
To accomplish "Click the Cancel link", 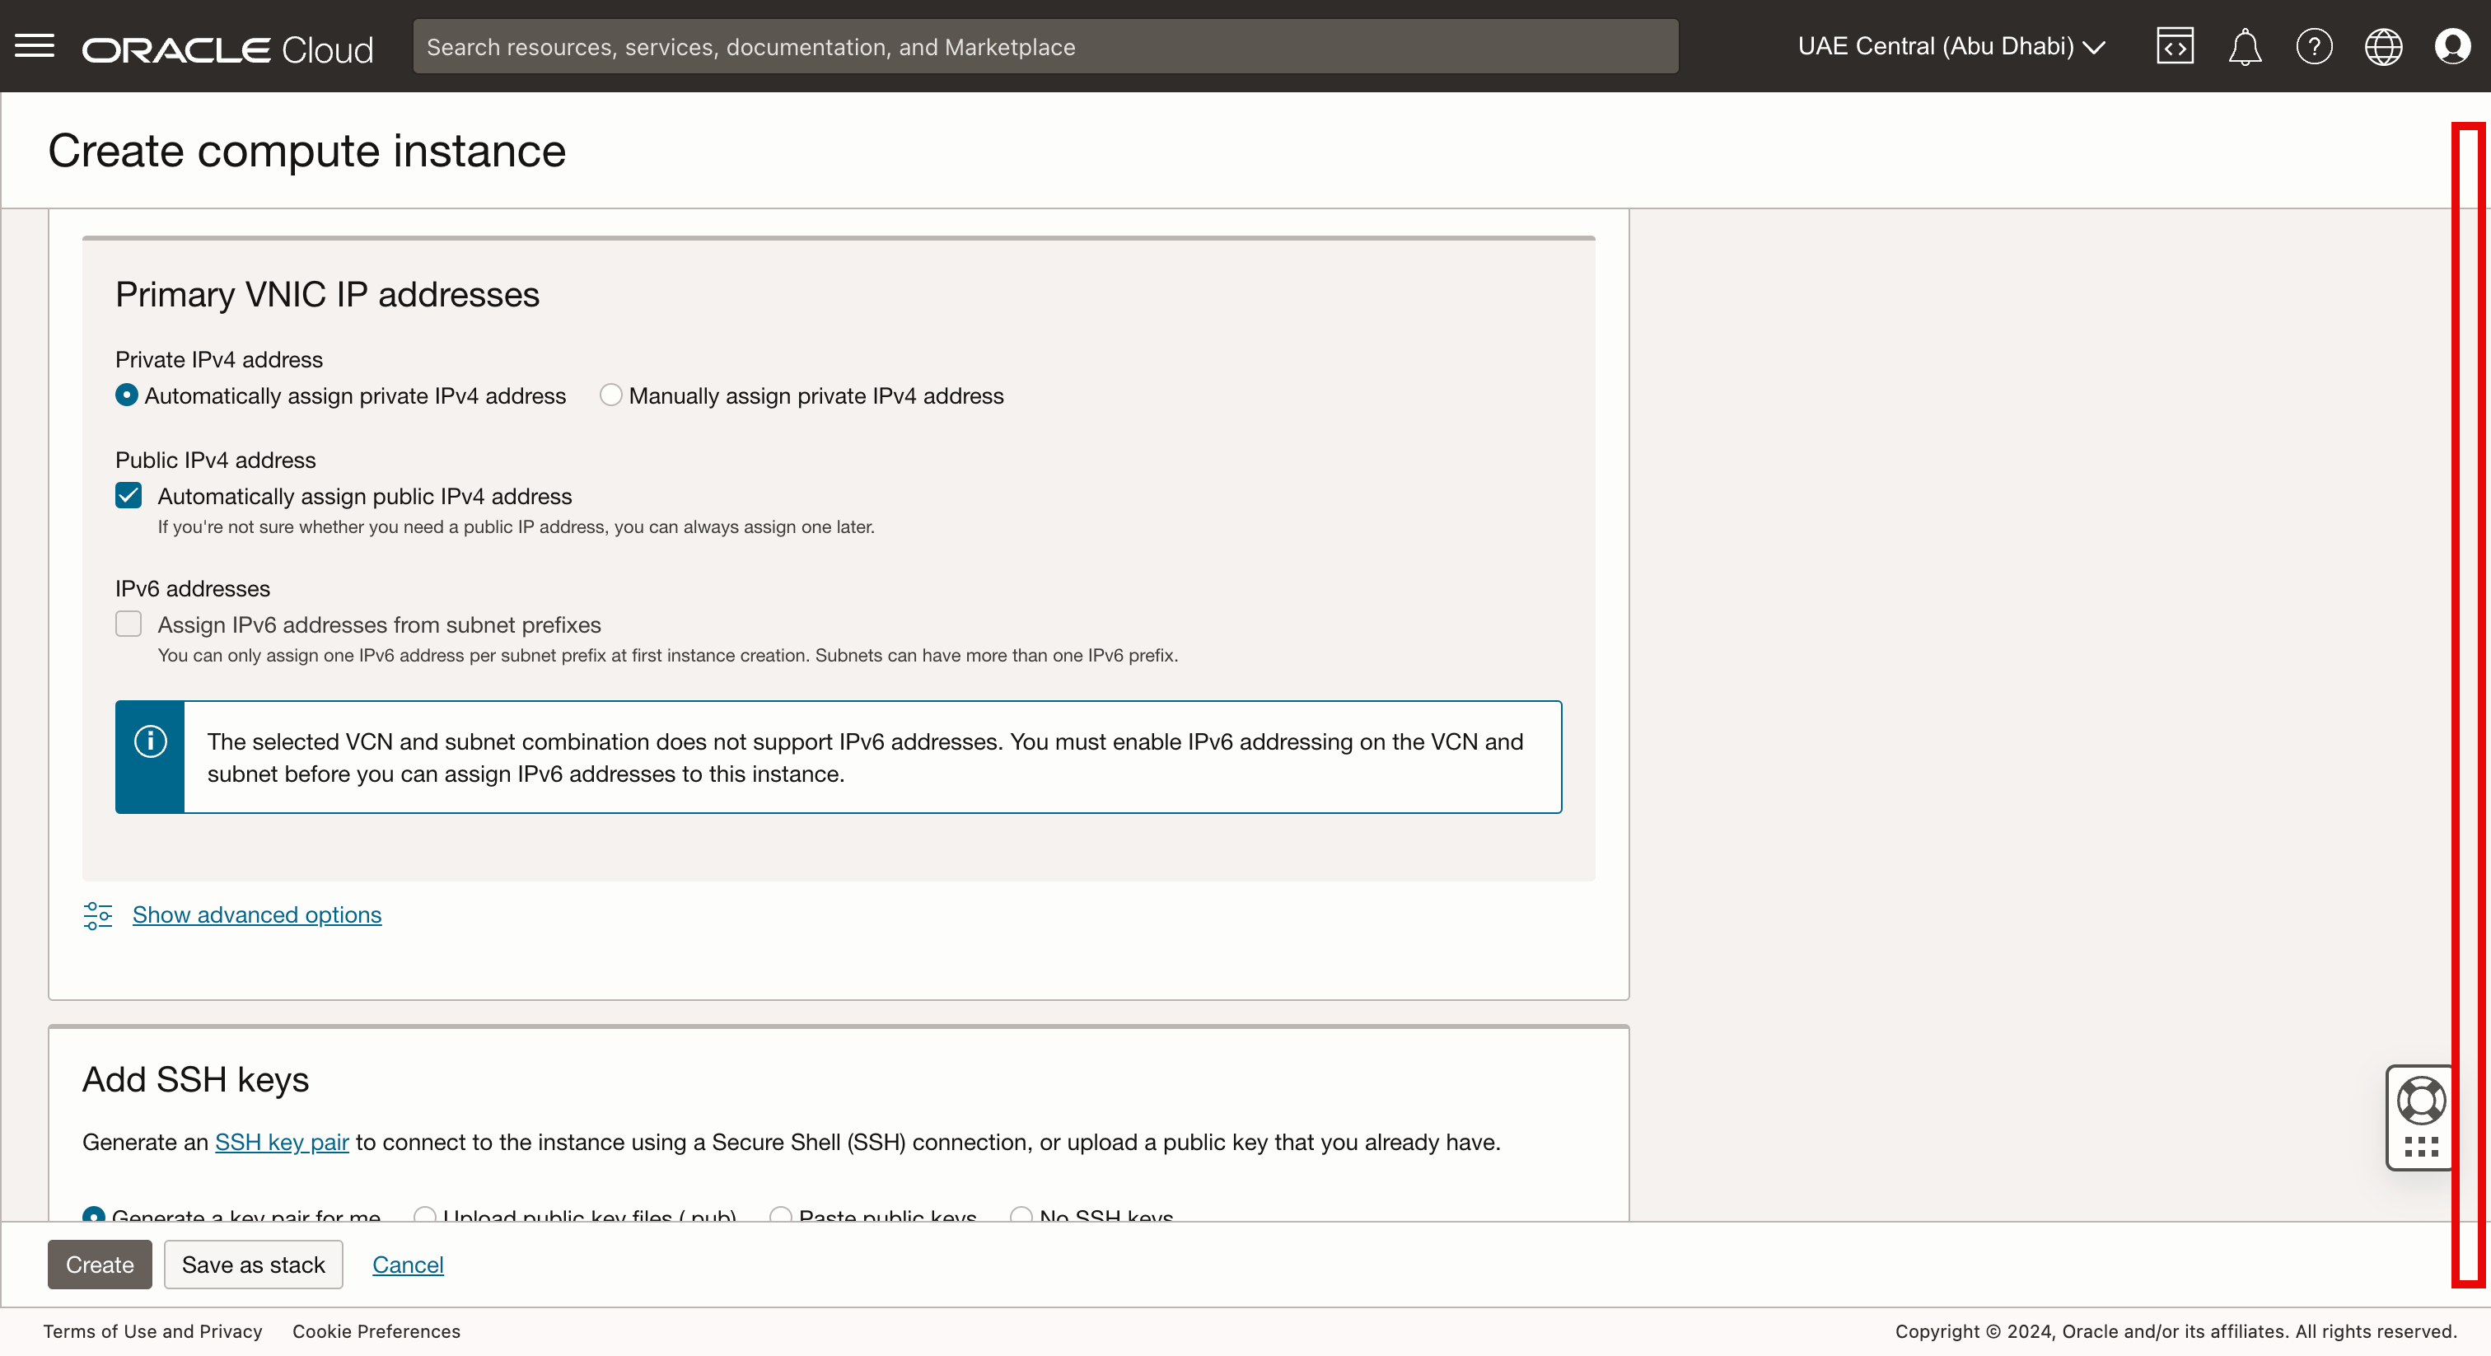I will [x=407, y=1264].
